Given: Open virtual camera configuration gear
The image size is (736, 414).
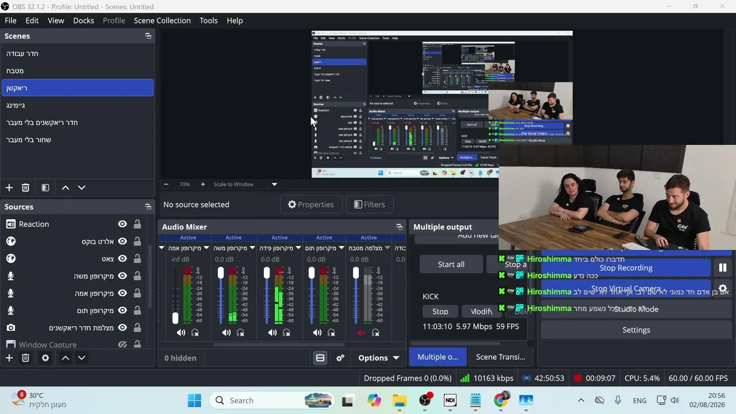Looking at the screenshot, I should [723, 289].
